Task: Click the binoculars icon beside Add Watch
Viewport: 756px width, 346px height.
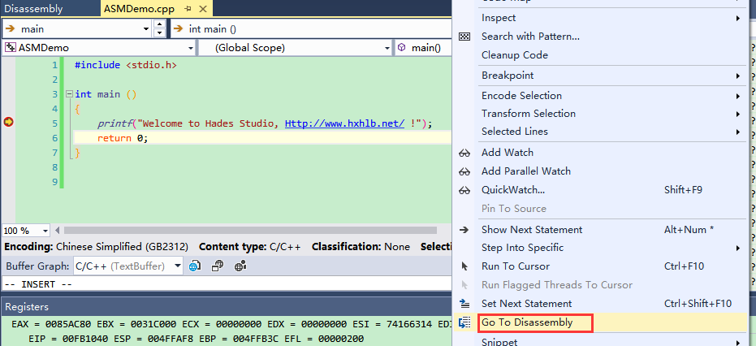Action: click(464, 153)
